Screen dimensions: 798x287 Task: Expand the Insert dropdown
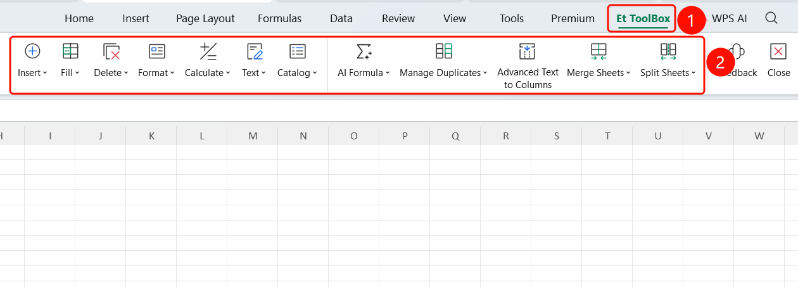coord(45,73)
